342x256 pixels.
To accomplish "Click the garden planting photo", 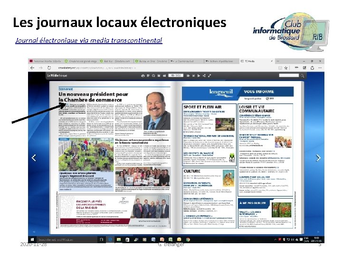I will (x=86, y=154).
